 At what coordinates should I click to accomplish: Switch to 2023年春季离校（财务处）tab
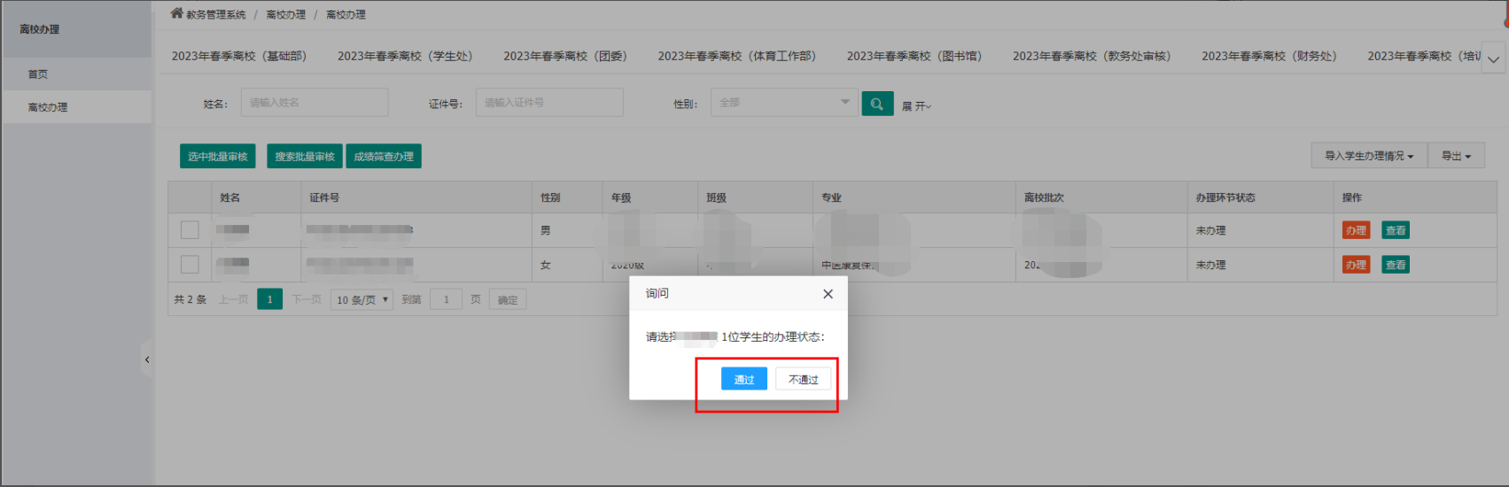(x=1268, y=56)
